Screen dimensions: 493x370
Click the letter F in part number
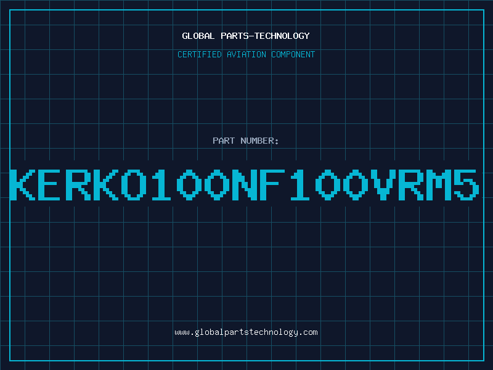[x=272, y=184]
